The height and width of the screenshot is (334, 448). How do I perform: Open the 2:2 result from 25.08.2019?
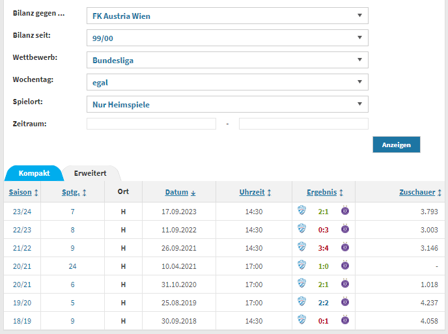pos(324,302)
